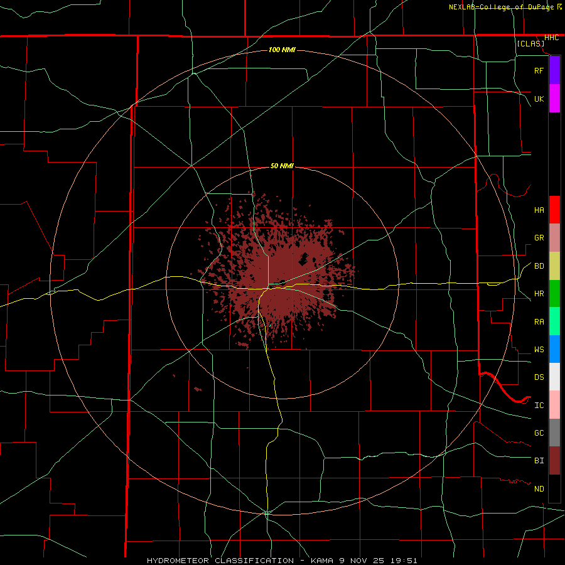The image size is (565, 565).
Task: Click the ND legend label
Action: tap(539, 489)
